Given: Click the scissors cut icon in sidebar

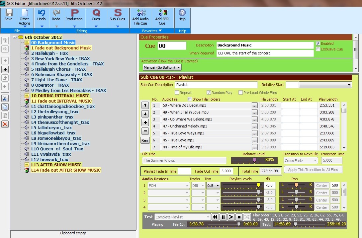Looking at the screenshot, I should pos(5,98).
